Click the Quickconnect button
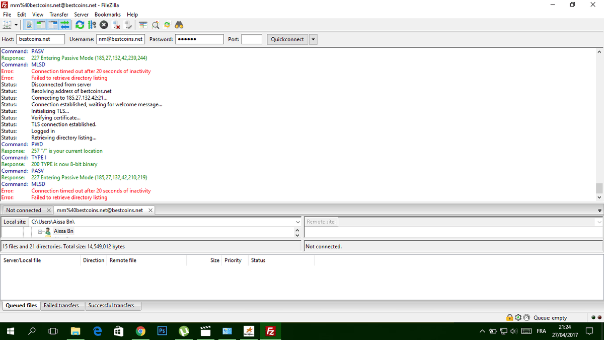 (287, 39)
